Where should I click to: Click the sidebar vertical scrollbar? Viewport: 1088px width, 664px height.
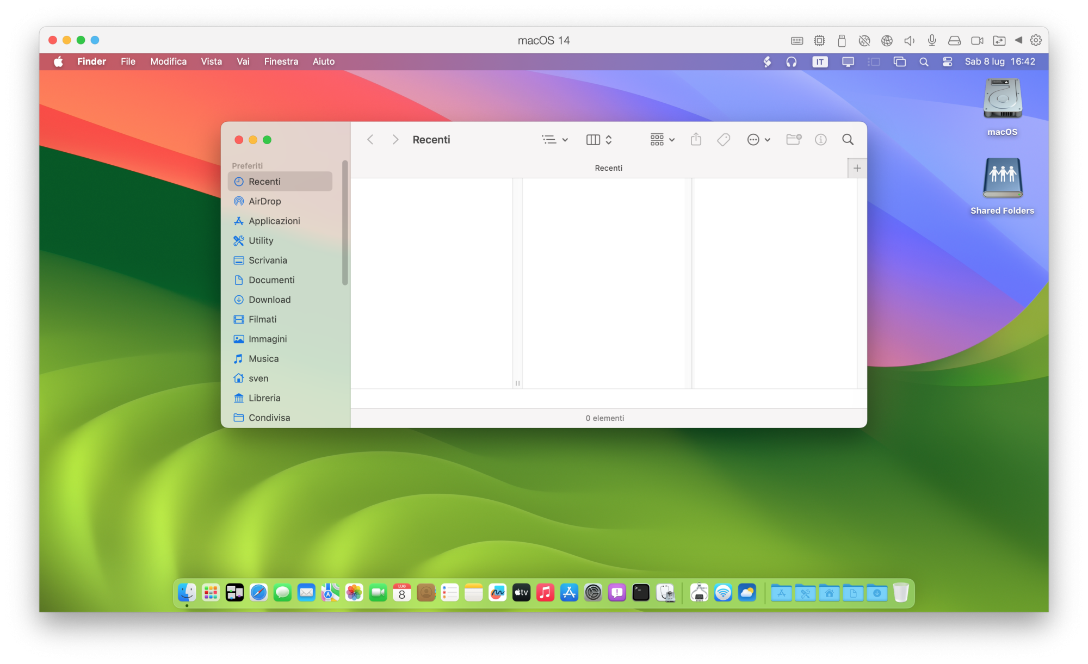tap(345, 223)
